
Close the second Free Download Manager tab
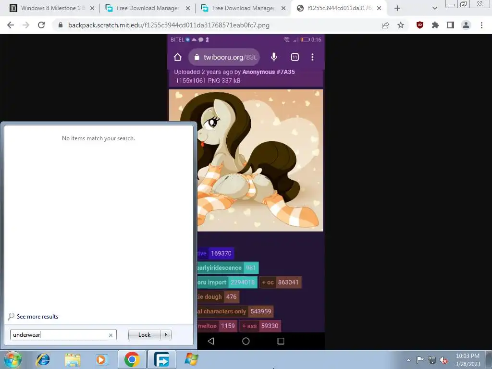(x=283, y=8)
